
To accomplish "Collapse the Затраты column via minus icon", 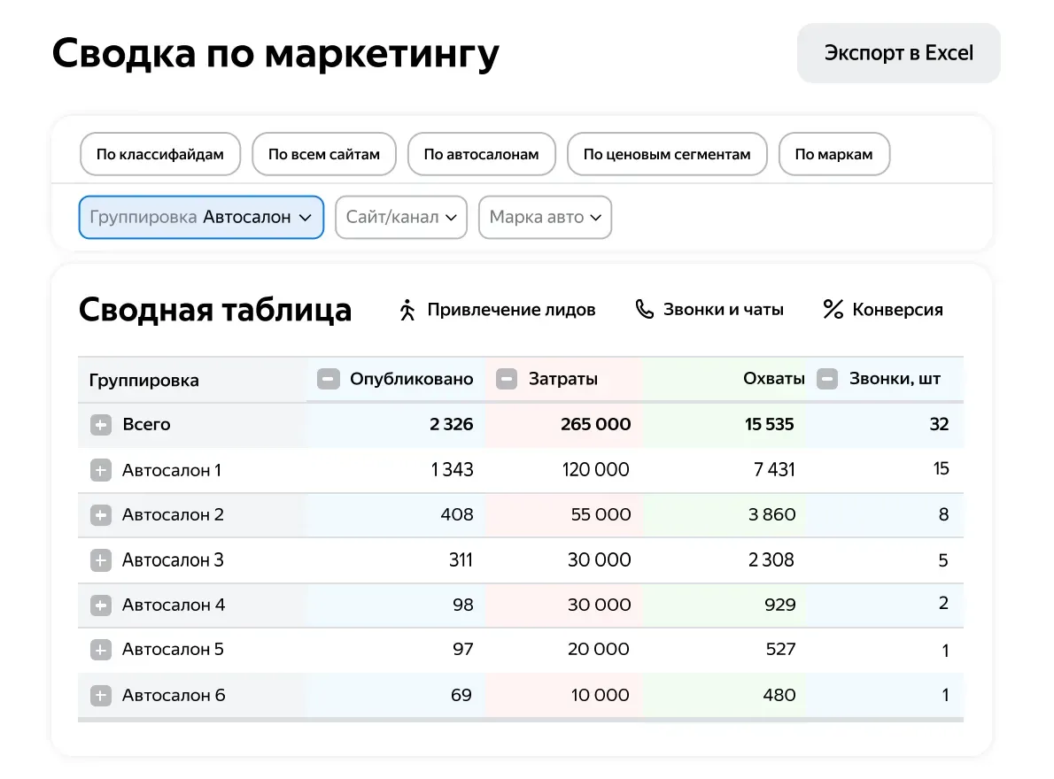I will [x=507, y=379].
